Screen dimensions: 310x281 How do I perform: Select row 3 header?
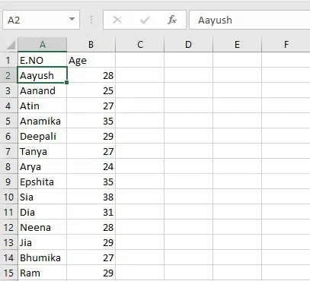(8, 90)
